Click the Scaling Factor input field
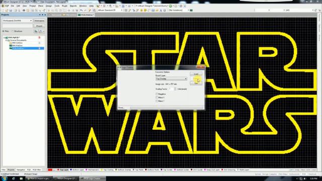Viewport: 322px width, 181px height. click(x=171, y=89)
